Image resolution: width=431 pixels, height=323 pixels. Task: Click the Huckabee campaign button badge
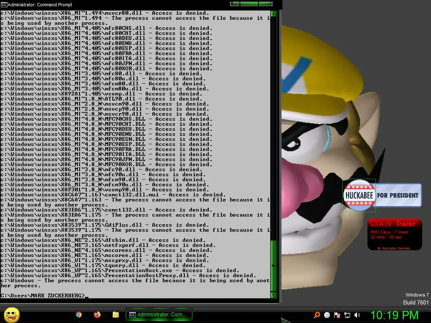(x=359, y=195)
